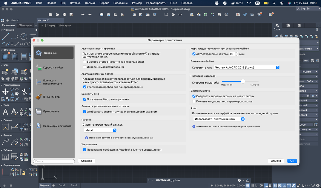The width and height of the screenshot is (321, 188).
Task: Click the Отмена button
Action: pyautogui.click(x=276, y=161)
